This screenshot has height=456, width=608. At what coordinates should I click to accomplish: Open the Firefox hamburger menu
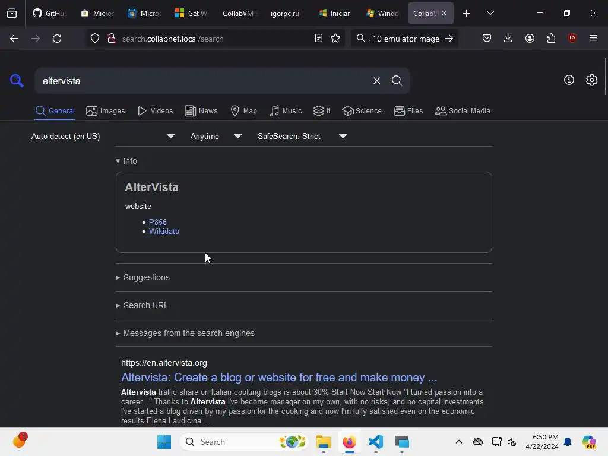click(594, 39)
